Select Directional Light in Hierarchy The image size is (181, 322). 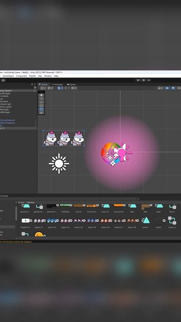6,104
